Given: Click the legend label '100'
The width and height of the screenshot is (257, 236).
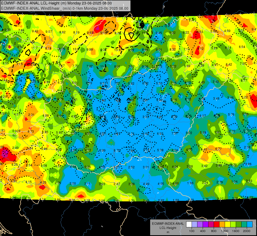Looking at the screenshot, I should [x=192, y=231].
